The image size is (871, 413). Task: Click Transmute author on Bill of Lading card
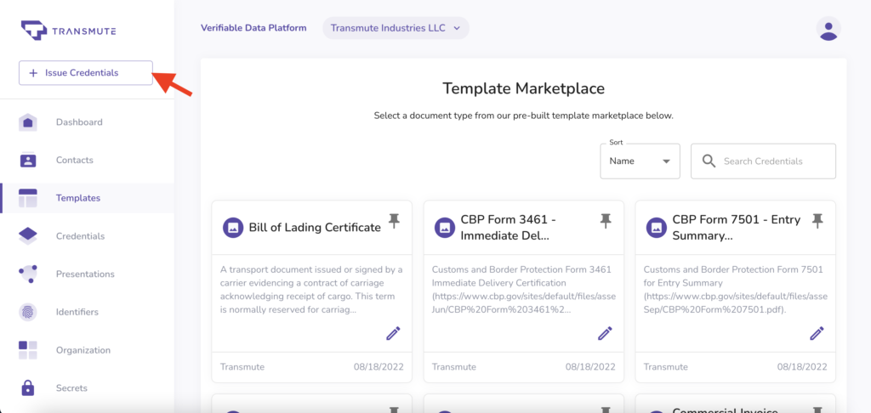click(x=242, y=367)
